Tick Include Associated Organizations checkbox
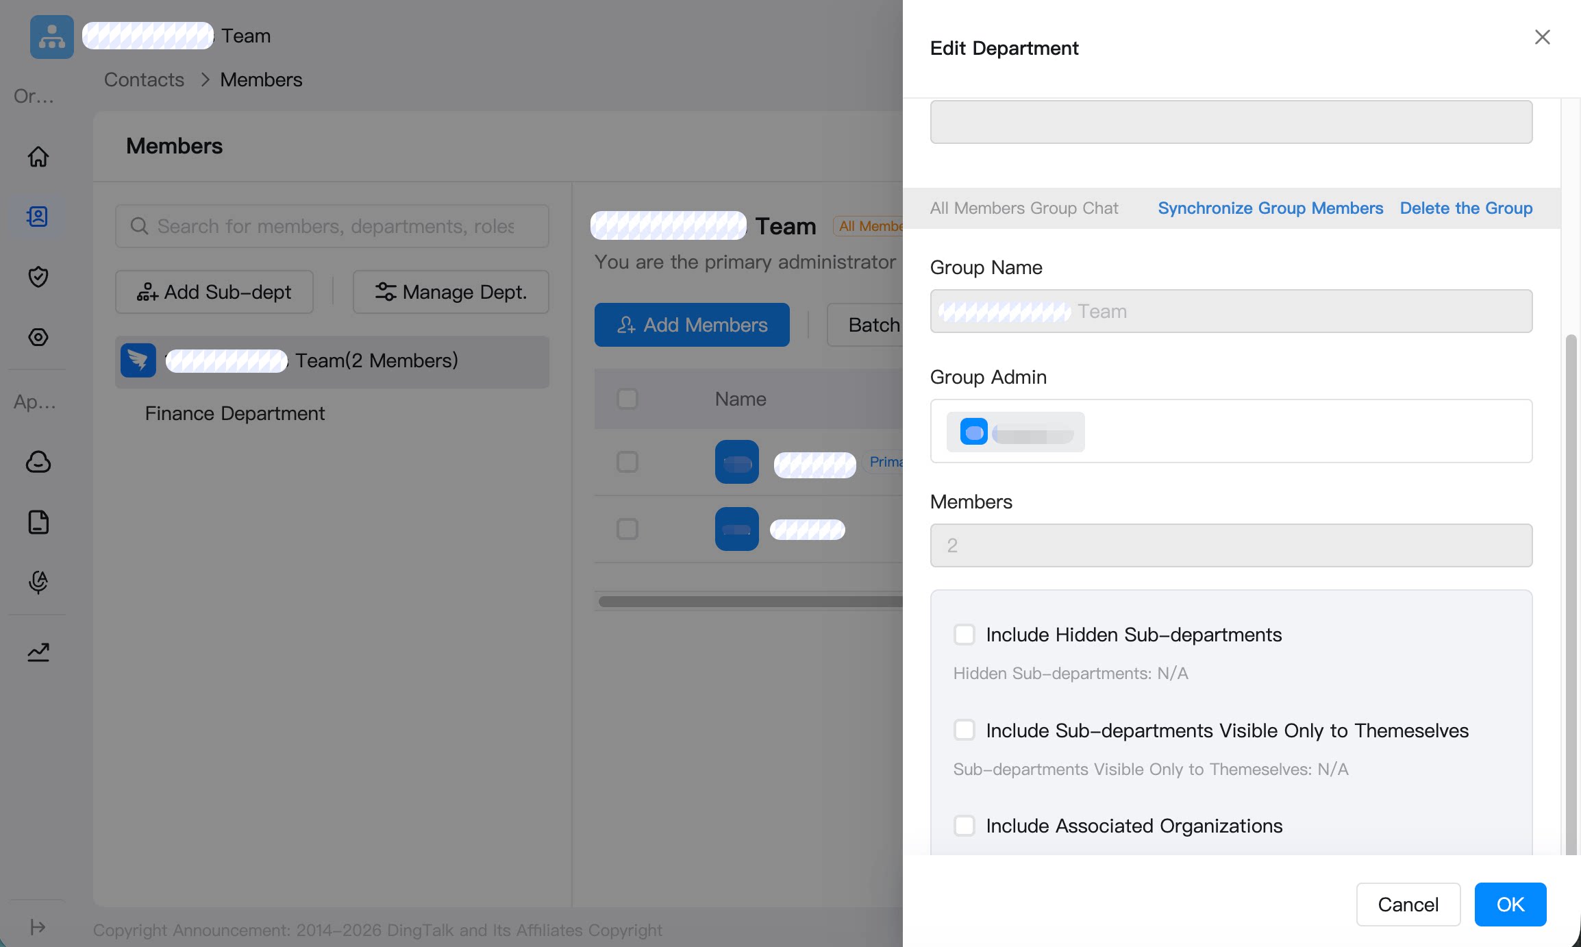This screenshot has height=947, width=1581. (x=964, y=826)
